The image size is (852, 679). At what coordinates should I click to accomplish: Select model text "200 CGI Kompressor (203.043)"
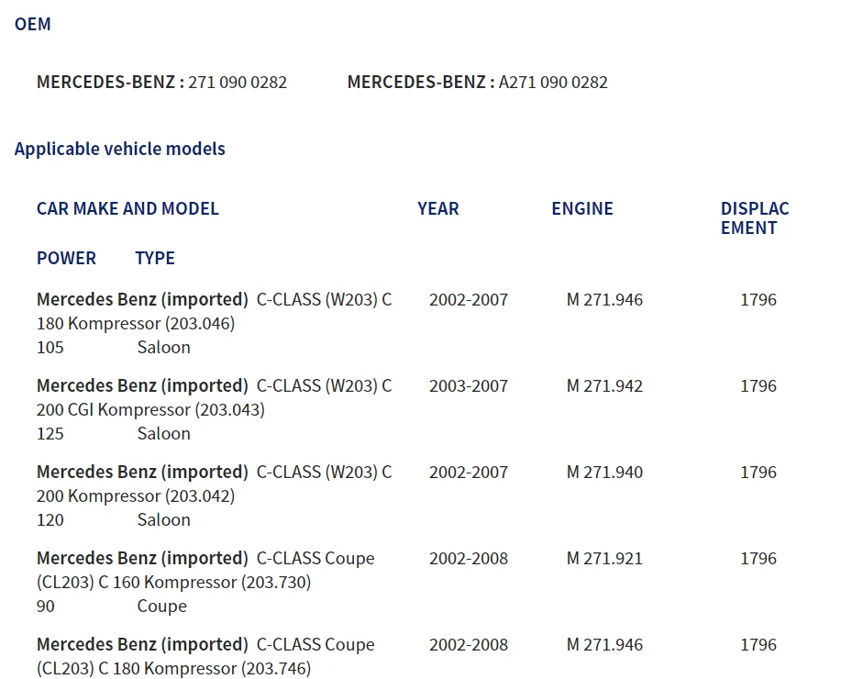[x=150, y=410]
